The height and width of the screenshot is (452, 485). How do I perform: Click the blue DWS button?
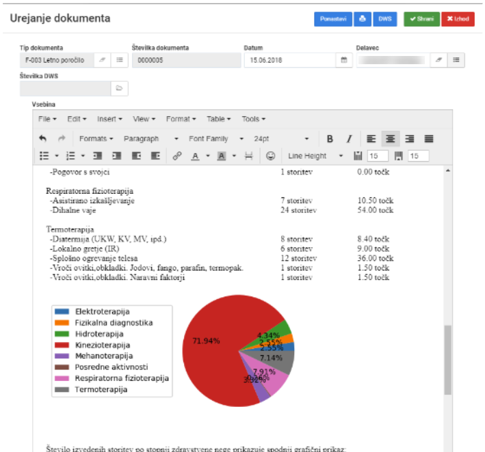pos(384,19)
